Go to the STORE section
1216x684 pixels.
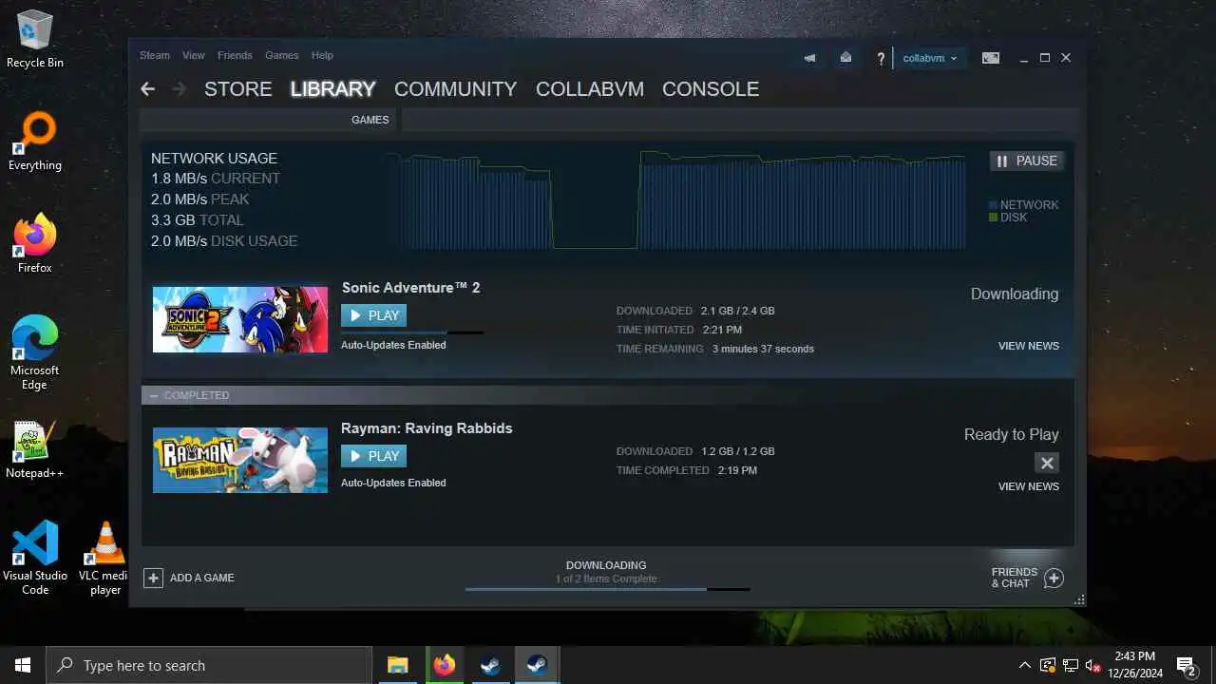coord(238,89)
